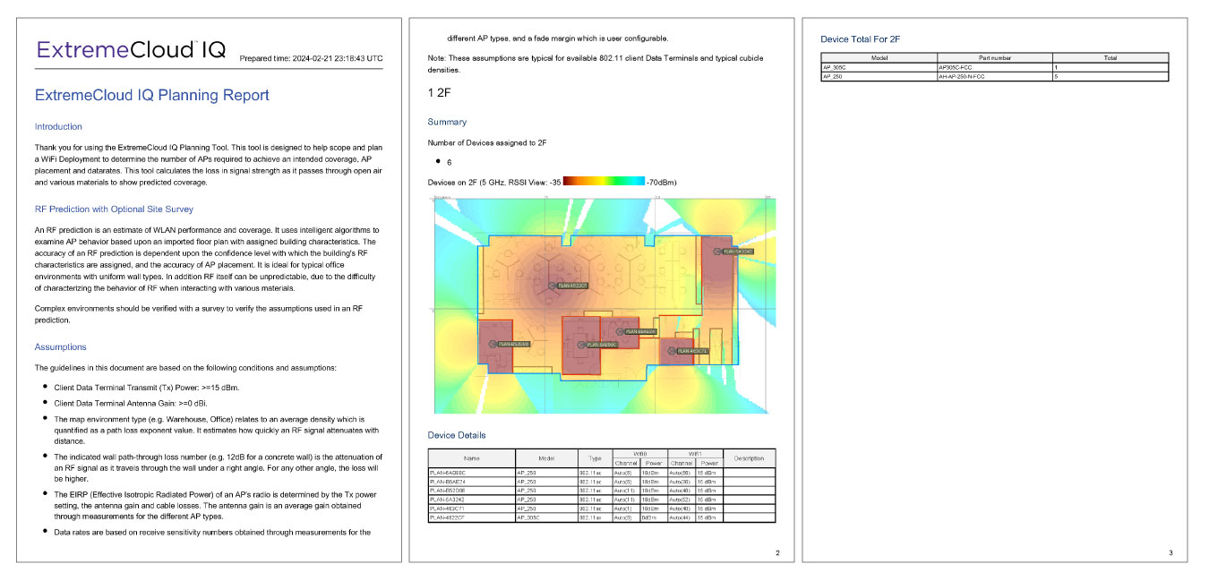Click the "Summary" heading on page 2
This screenshot has width=1209, height=581.
point(447,122)
